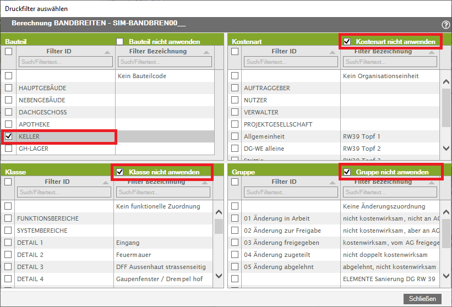This screenshot has width=452, height=307.
Task: Sort Kostenart by Filter ID arrow
Action: pyautogui.click(x=331, y=52)
